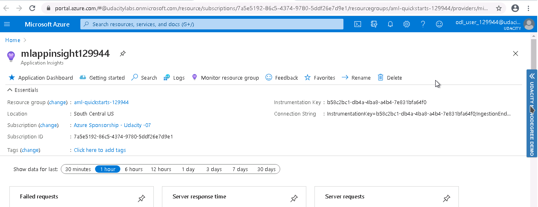Open the Chrome profile icon
Viewport: 538px width, 207px height.
click(515, 8)
